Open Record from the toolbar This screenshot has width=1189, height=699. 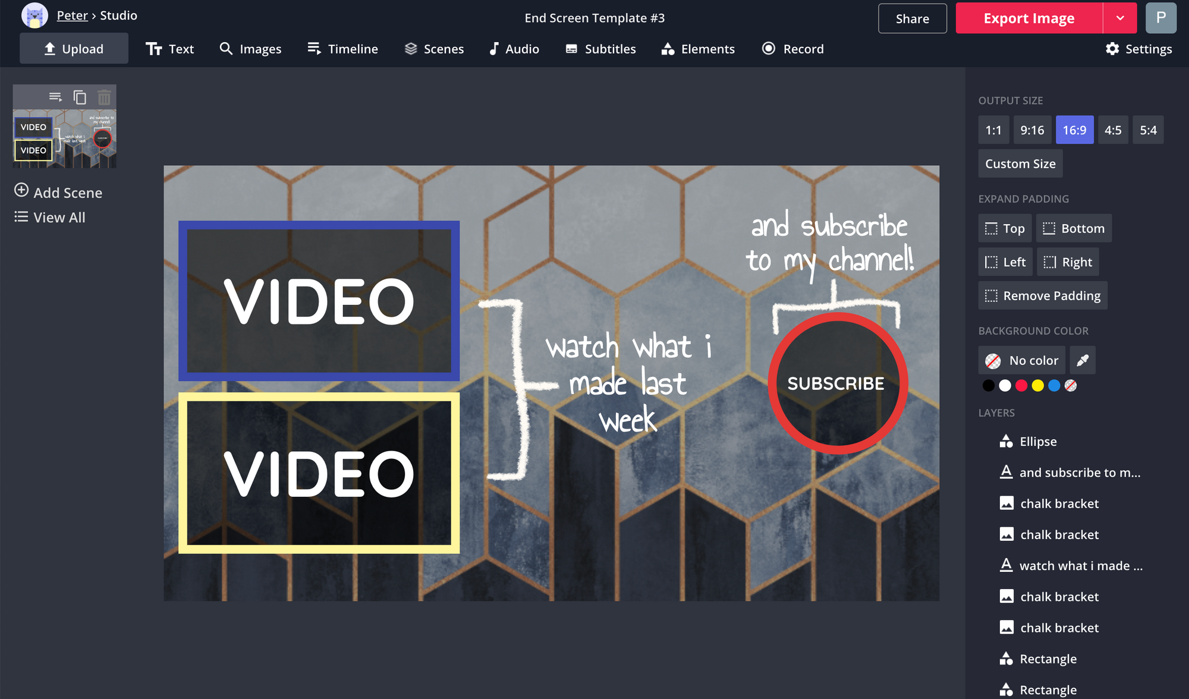point(792,49)
